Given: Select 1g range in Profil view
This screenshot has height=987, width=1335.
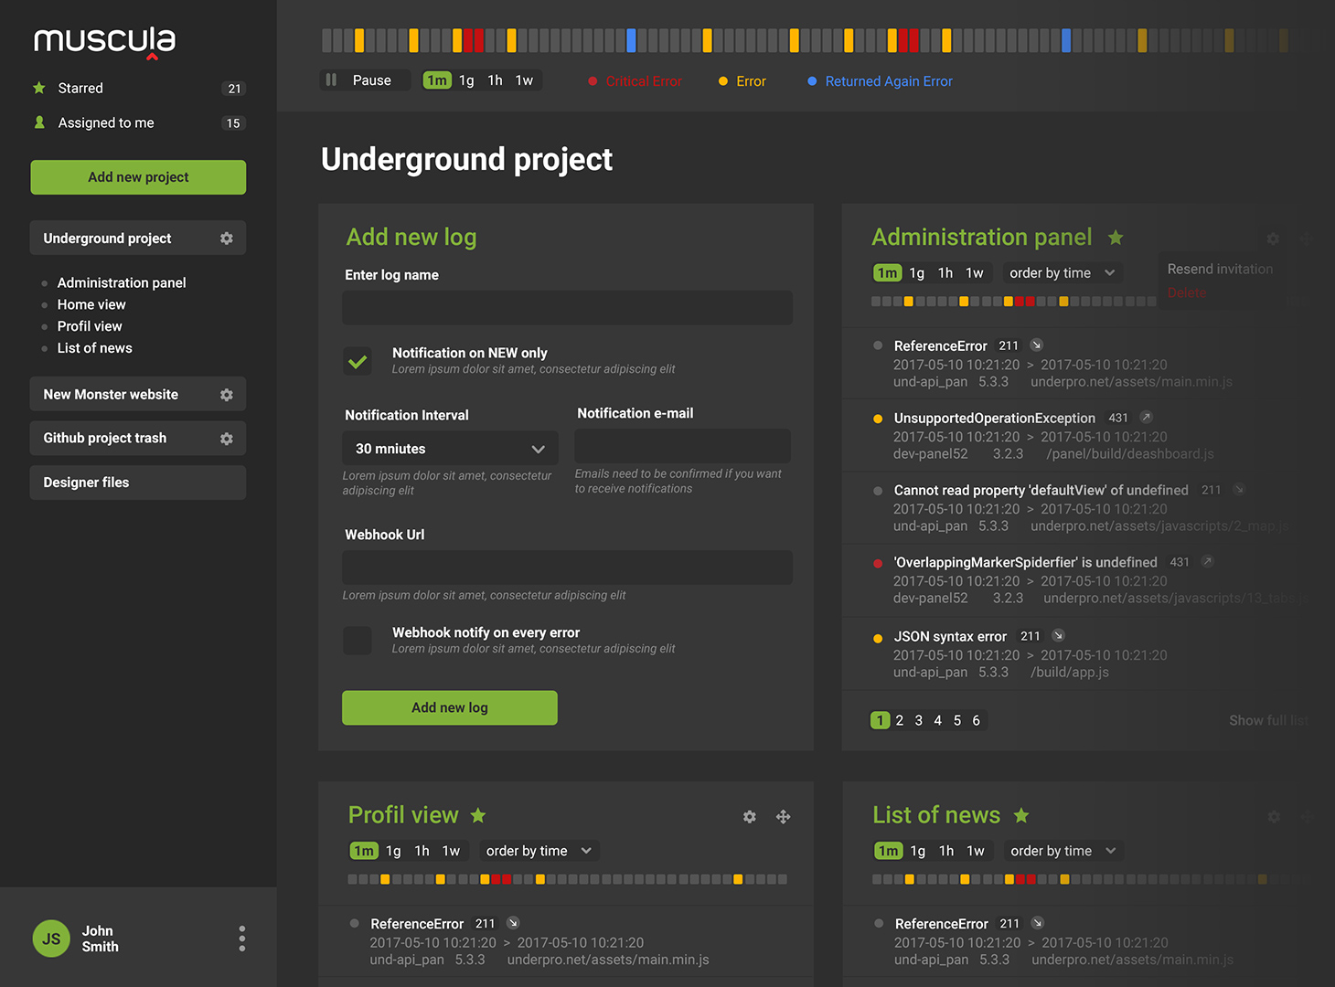Looking at the screenshot, I should click(x=393, y=851).
